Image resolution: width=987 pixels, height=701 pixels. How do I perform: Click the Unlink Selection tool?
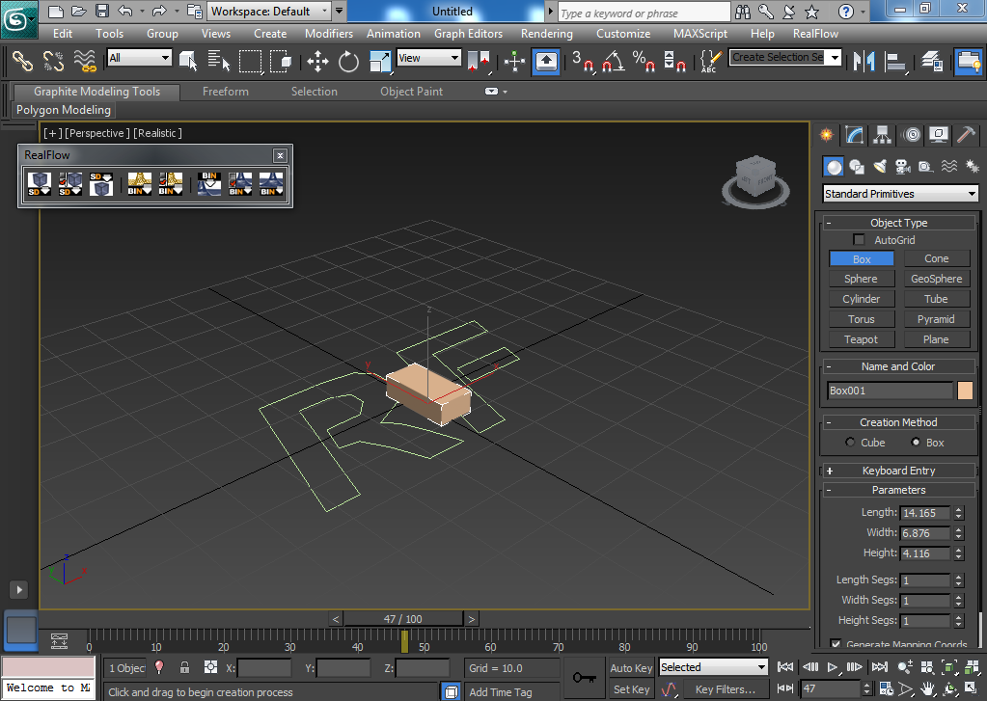(x=53, y=61)
